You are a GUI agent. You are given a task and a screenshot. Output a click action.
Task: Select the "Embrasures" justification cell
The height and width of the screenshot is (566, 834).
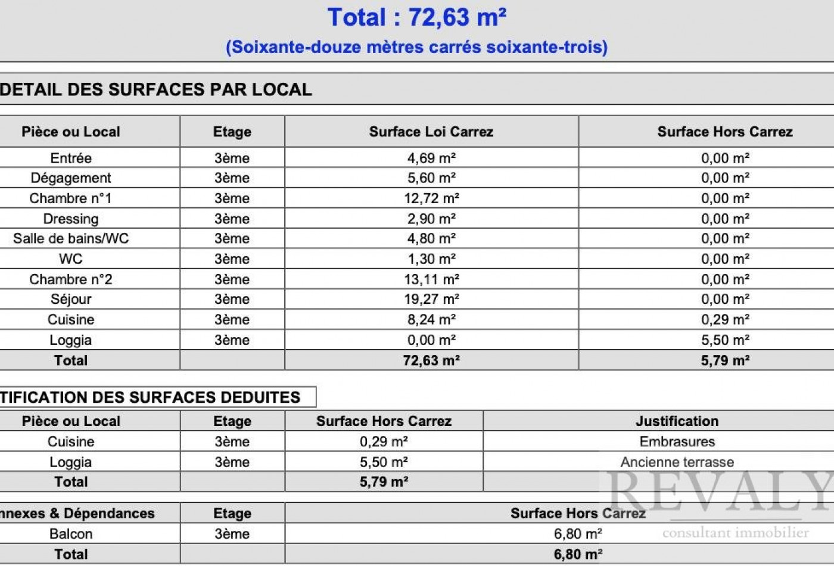677,441
